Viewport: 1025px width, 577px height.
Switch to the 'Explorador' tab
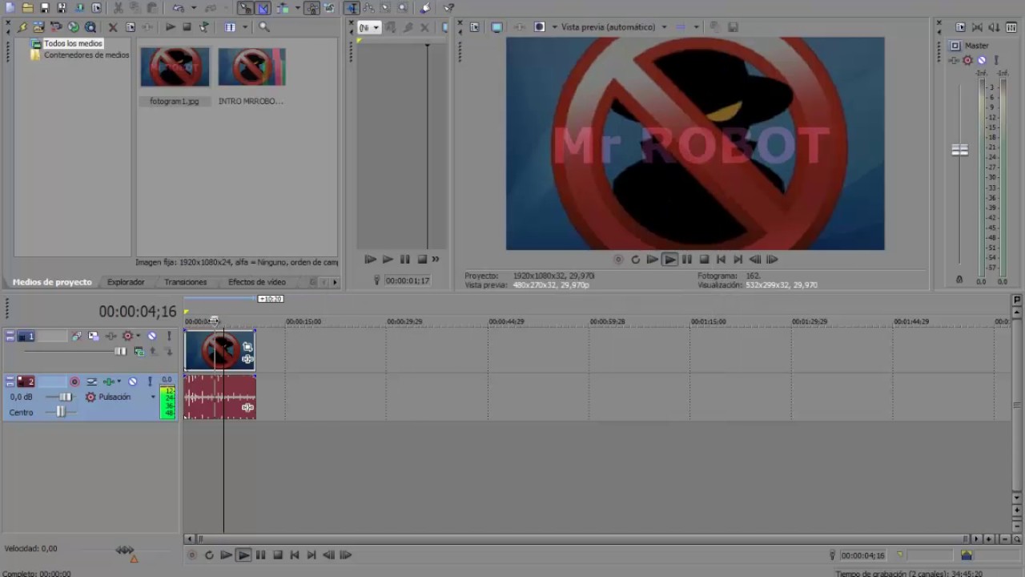(126, 282)
